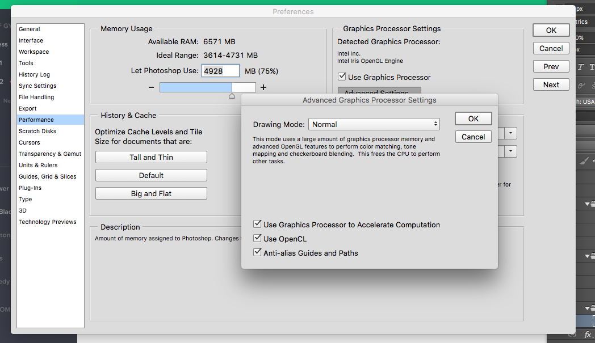Click the Tall and Thin cache preset

(150, 157)
